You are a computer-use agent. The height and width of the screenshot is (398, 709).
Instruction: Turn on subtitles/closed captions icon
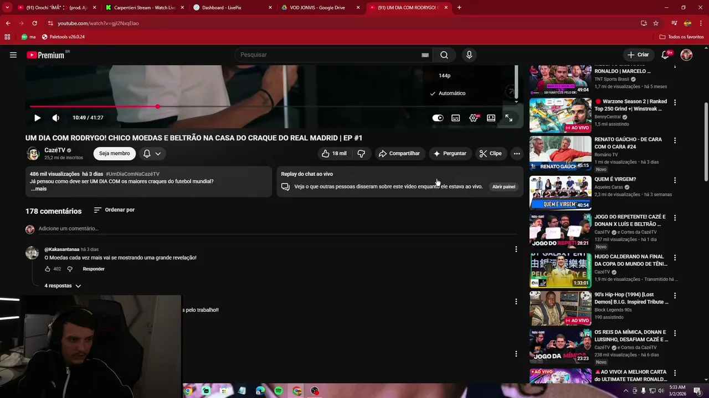455,118
